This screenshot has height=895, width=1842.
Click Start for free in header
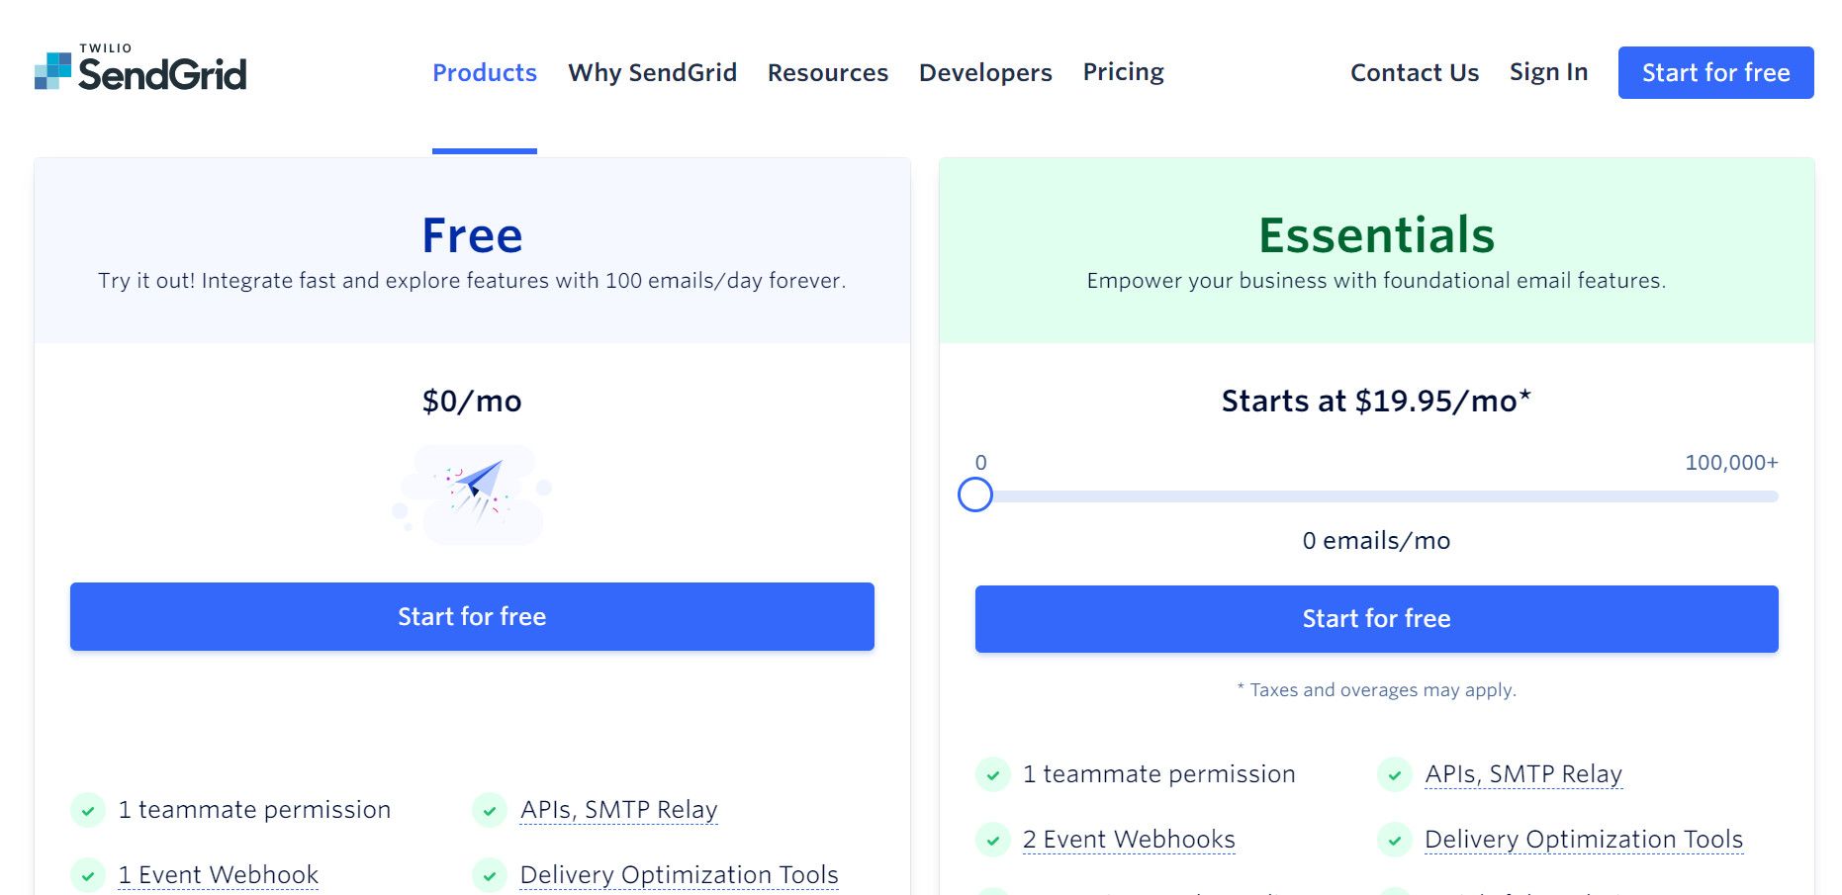tap(1715, 73)
